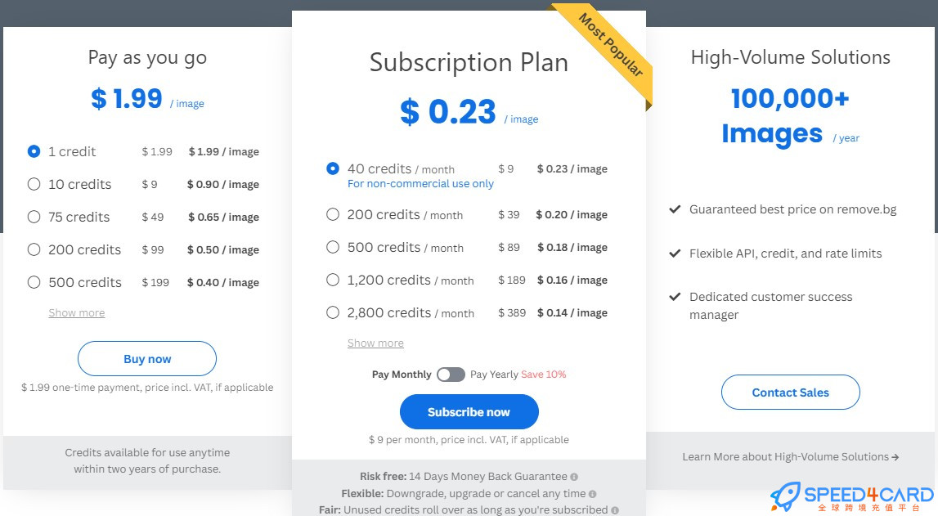Click the Speed4Card rocket logo
Image resolution: width=938 pixels, height=516 pixels.
pos(786,496)
